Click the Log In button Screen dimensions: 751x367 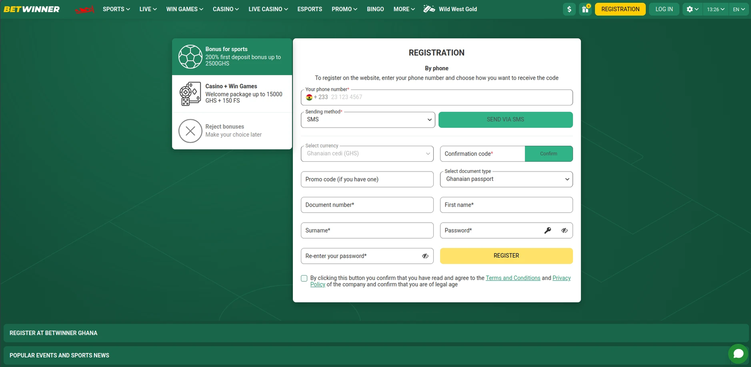coord(664,9)
